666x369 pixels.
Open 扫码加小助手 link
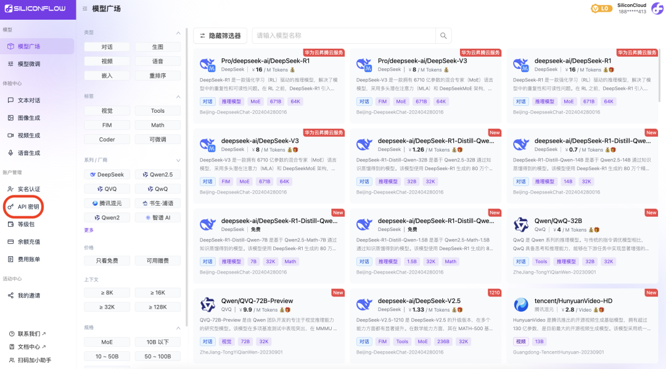tap(31, 360)
